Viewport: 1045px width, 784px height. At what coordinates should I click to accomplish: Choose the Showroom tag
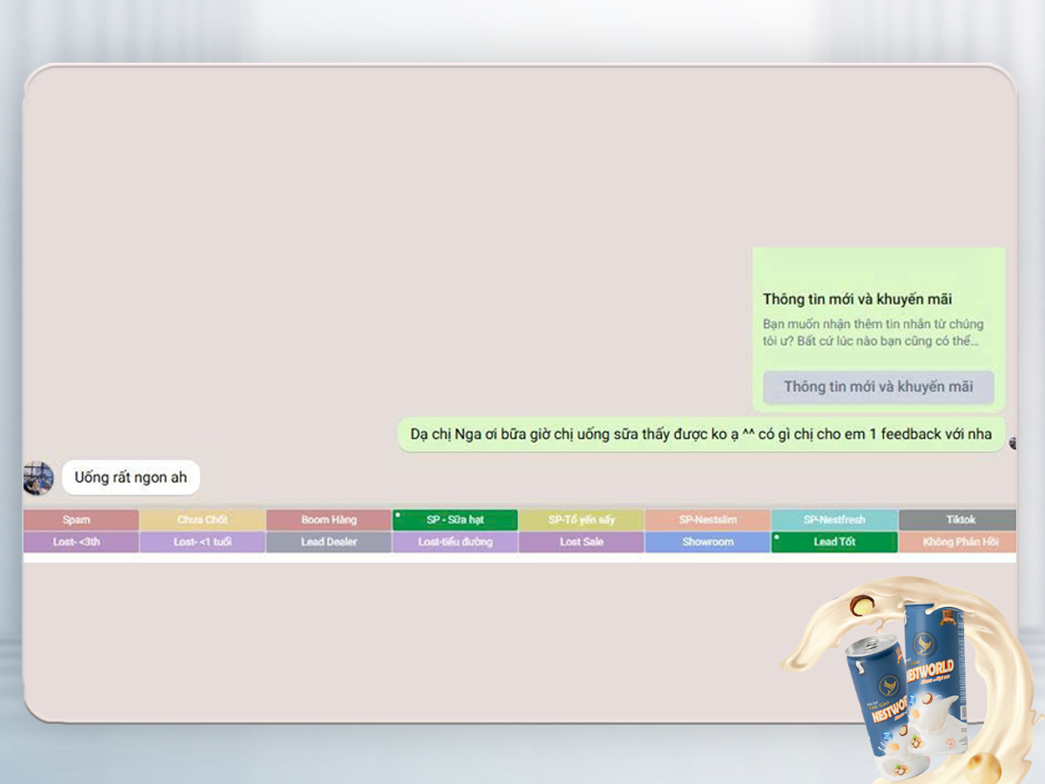point(707,542)
